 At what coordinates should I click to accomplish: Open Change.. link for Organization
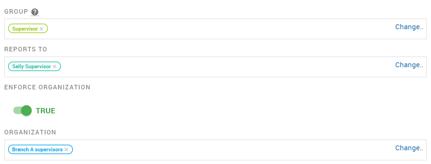pyautogui.click(x=409, y=148)
